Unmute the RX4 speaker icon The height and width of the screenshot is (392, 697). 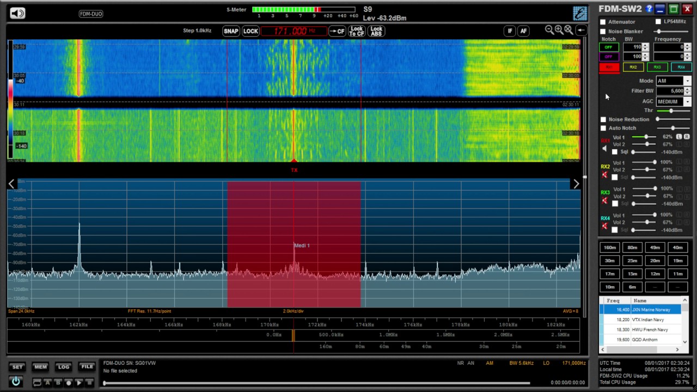pos(604,226)
